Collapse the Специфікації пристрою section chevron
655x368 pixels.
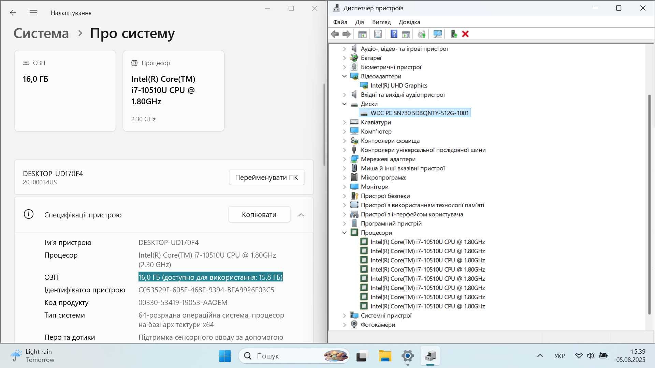pos(301,215)
